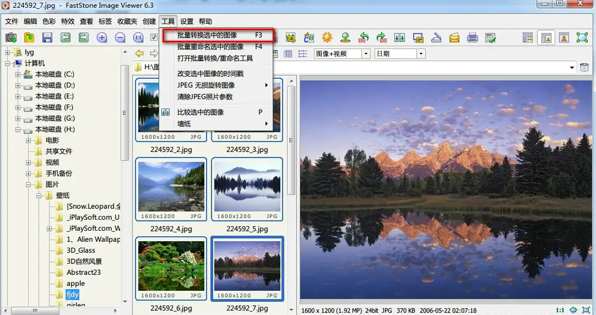Click the trash can delete icon

pyautogui.click(x=584, y=68)
